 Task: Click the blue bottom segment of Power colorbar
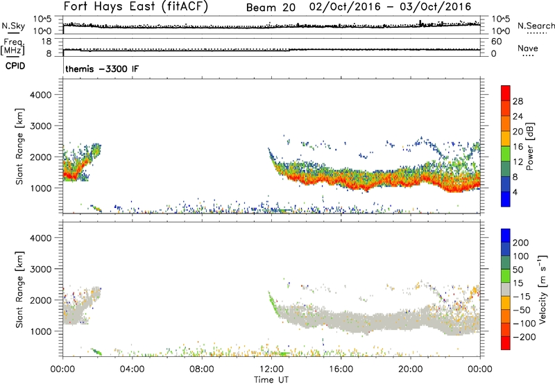click(506, 199)
